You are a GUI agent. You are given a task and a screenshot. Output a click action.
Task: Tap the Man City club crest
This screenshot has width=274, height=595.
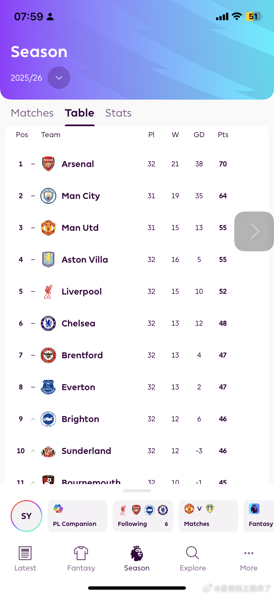[x=48, y=196]
